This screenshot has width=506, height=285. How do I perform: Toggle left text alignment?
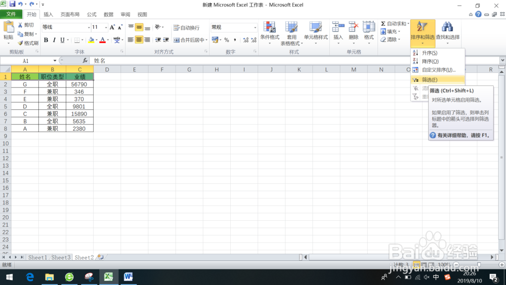tap(131, 40)
